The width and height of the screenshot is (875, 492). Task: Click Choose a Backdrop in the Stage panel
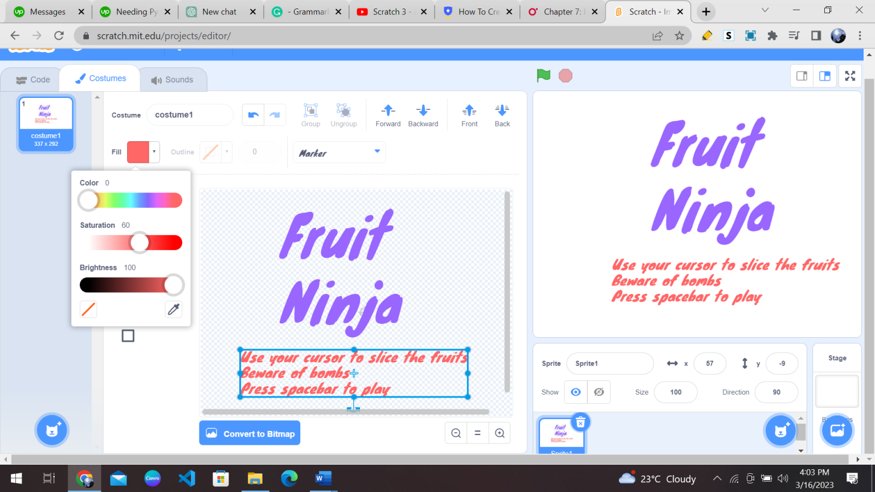pos(836,430)
